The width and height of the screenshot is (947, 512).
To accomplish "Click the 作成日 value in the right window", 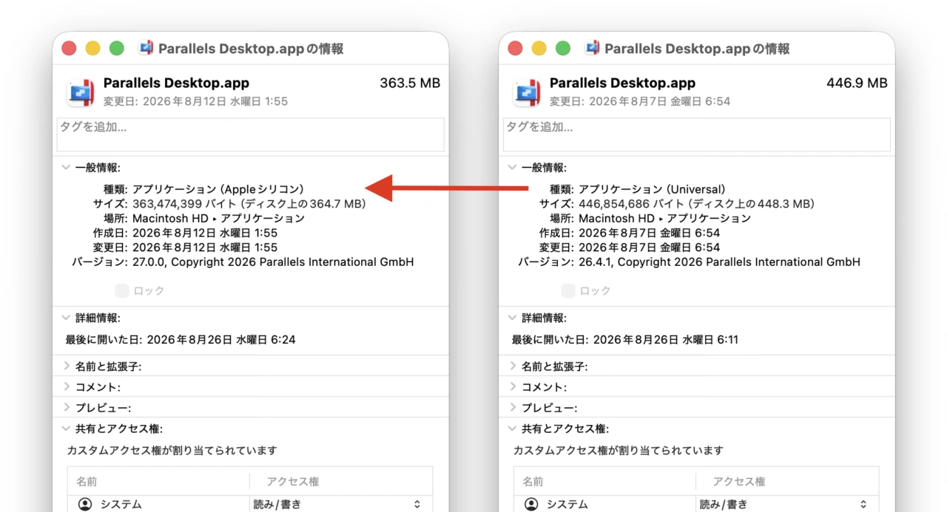I will [x=650, y=233].
